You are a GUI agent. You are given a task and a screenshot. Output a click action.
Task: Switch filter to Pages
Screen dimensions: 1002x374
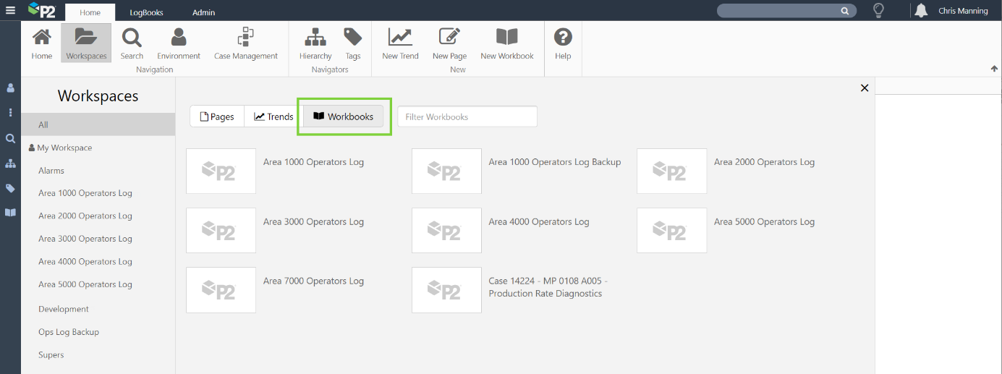pyautogui.click(x=217, y=116)
